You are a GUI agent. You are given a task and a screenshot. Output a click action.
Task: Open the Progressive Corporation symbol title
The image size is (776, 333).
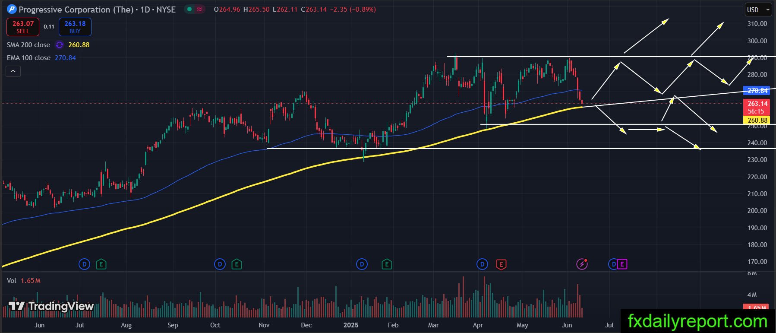pyautogui.click(x=97, y=10)
